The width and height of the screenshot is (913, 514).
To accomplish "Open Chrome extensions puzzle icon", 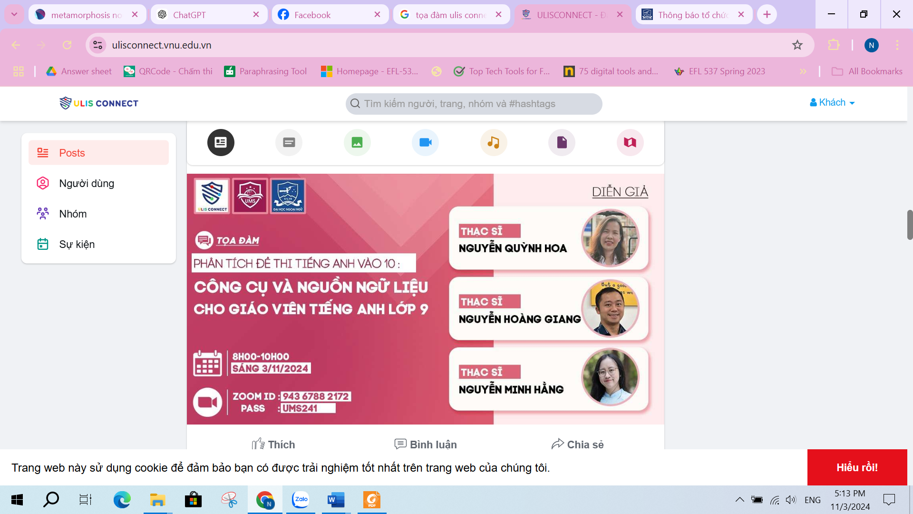I will point(834,45).
